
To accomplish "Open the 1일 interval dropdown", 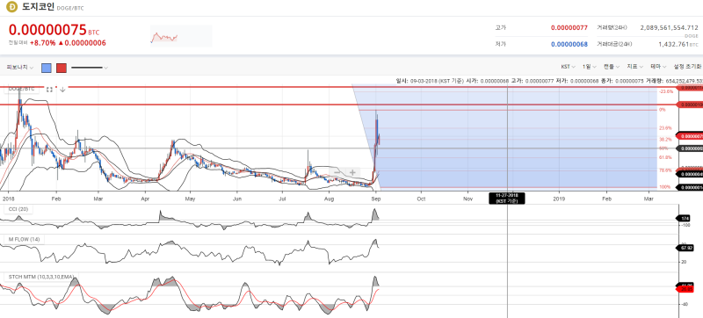I will coord(589,67).
